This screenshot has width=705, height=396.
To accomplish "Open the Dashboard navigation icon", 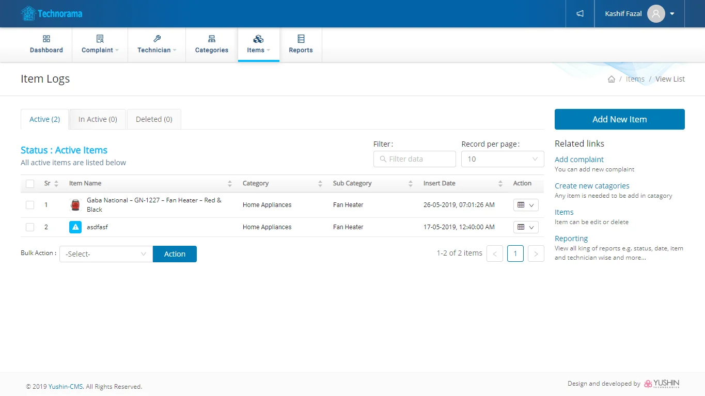I will (46, 39).
